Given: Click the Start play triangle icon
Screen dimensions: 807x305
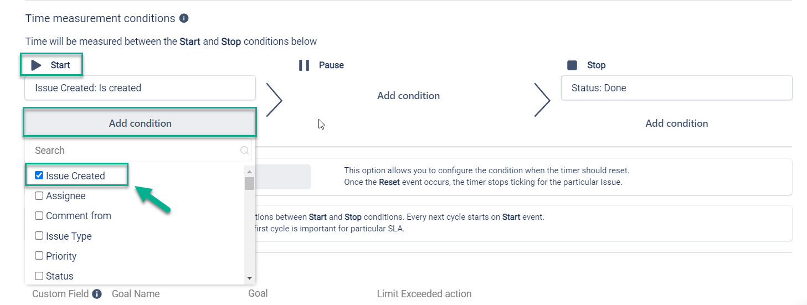Looking at the screenshot, I should coord(37,65).
